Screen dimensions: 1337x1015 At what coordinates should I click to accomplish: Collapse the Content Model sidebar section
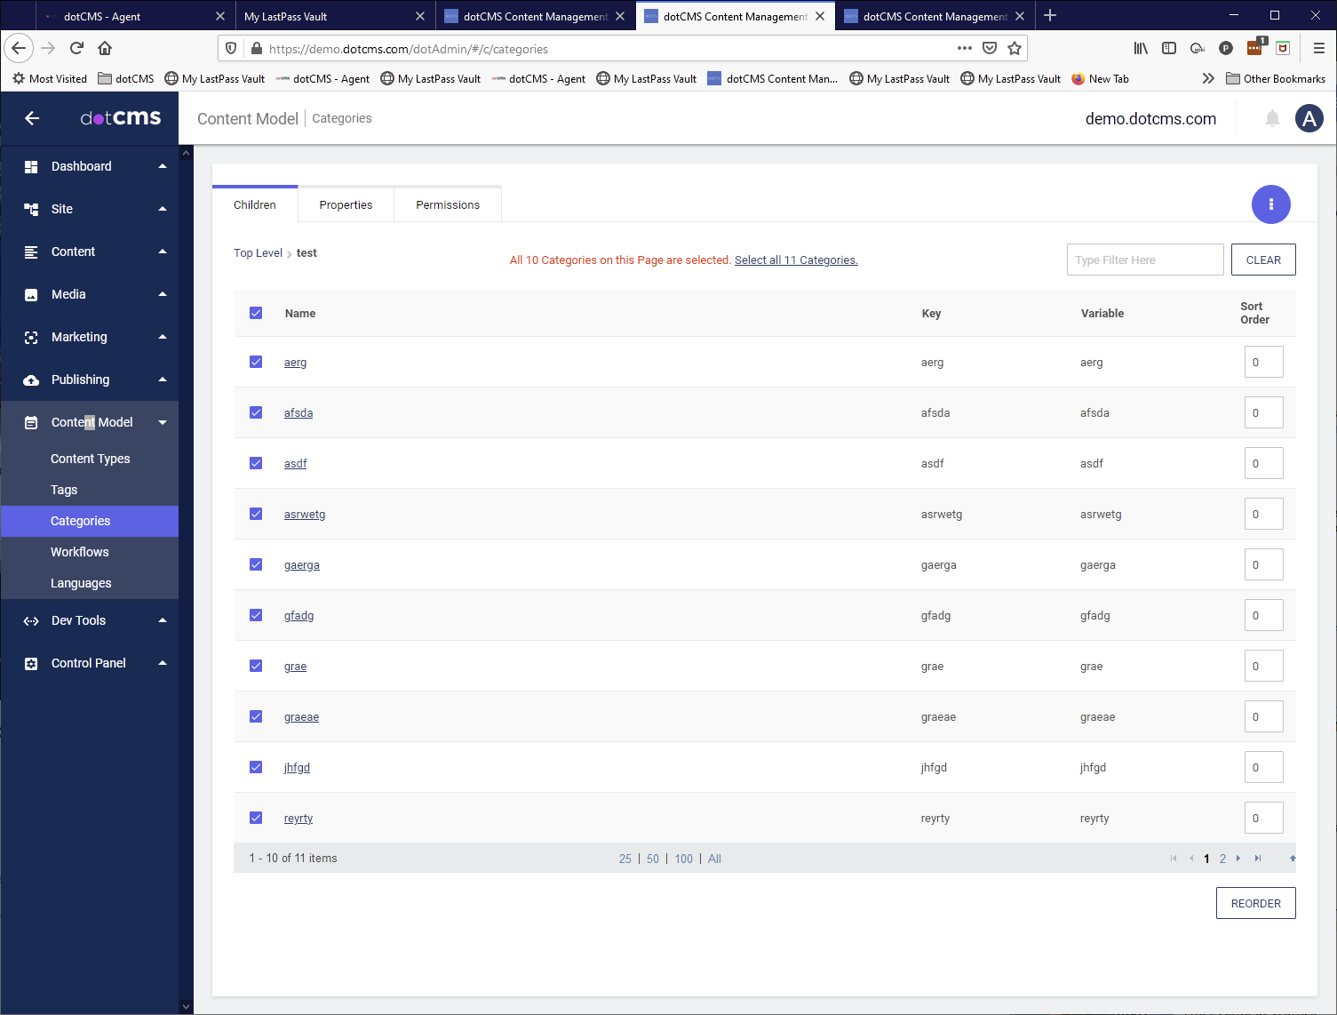[163, 422]
